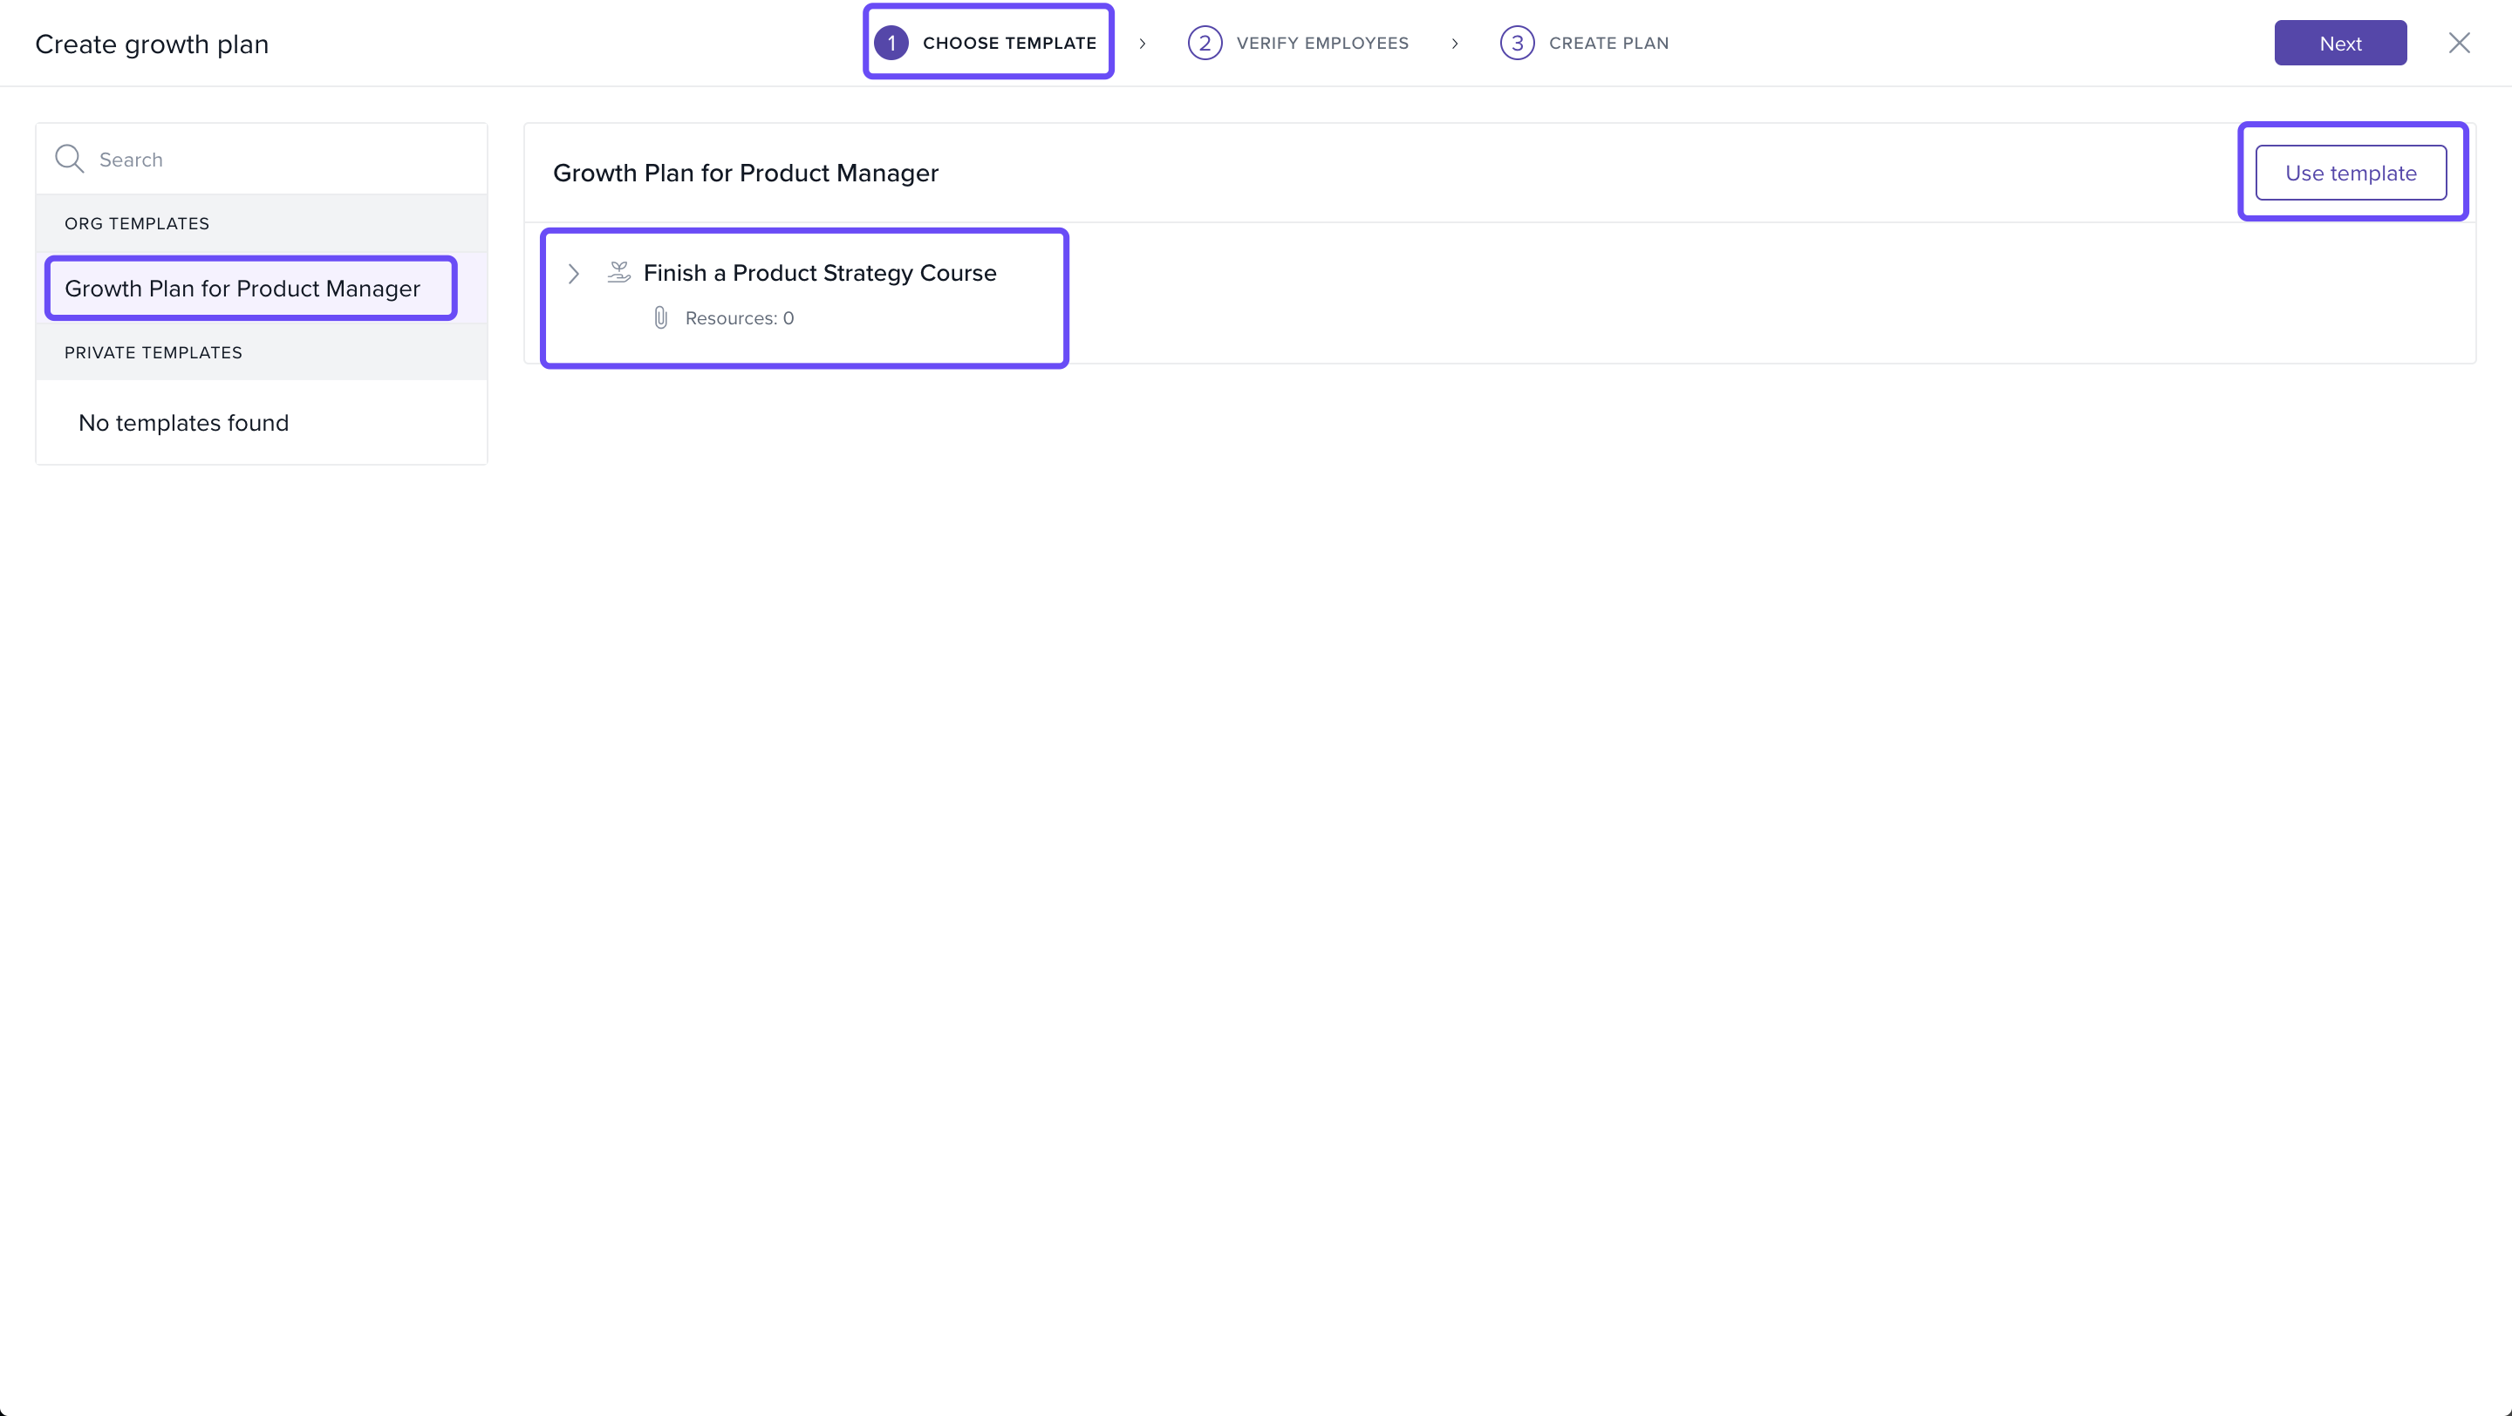This screenshot has height=1416, width=2512.
Task: Click the Private Templates section header
Action: pyautogui.click(x=154, y=353)
